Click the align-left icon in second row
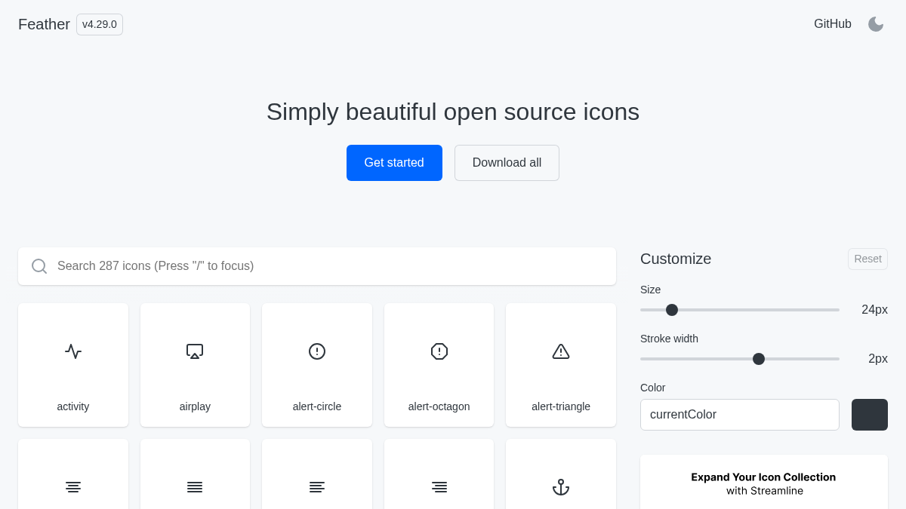The height and width of the screenshot is (509, 906). [x=317, y=487]
